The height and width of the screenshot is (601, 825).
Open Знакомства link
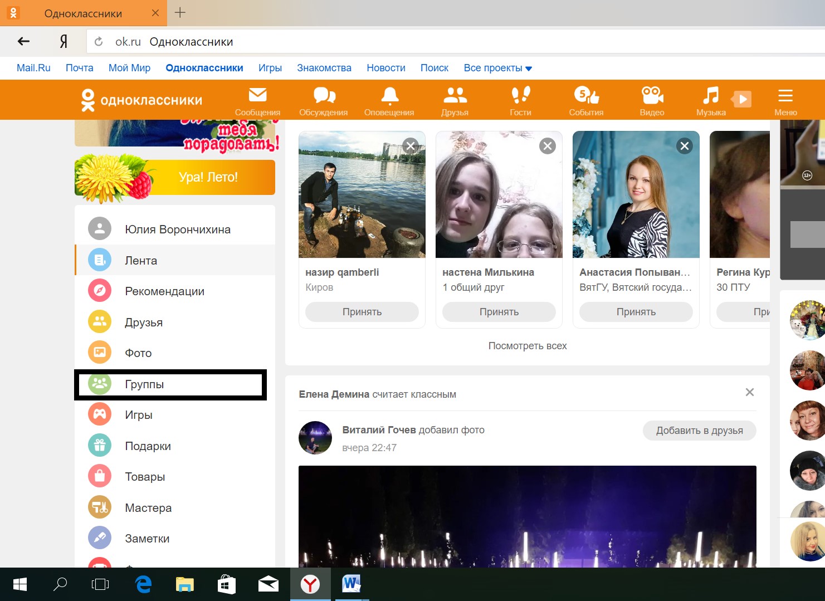[324, 68]
